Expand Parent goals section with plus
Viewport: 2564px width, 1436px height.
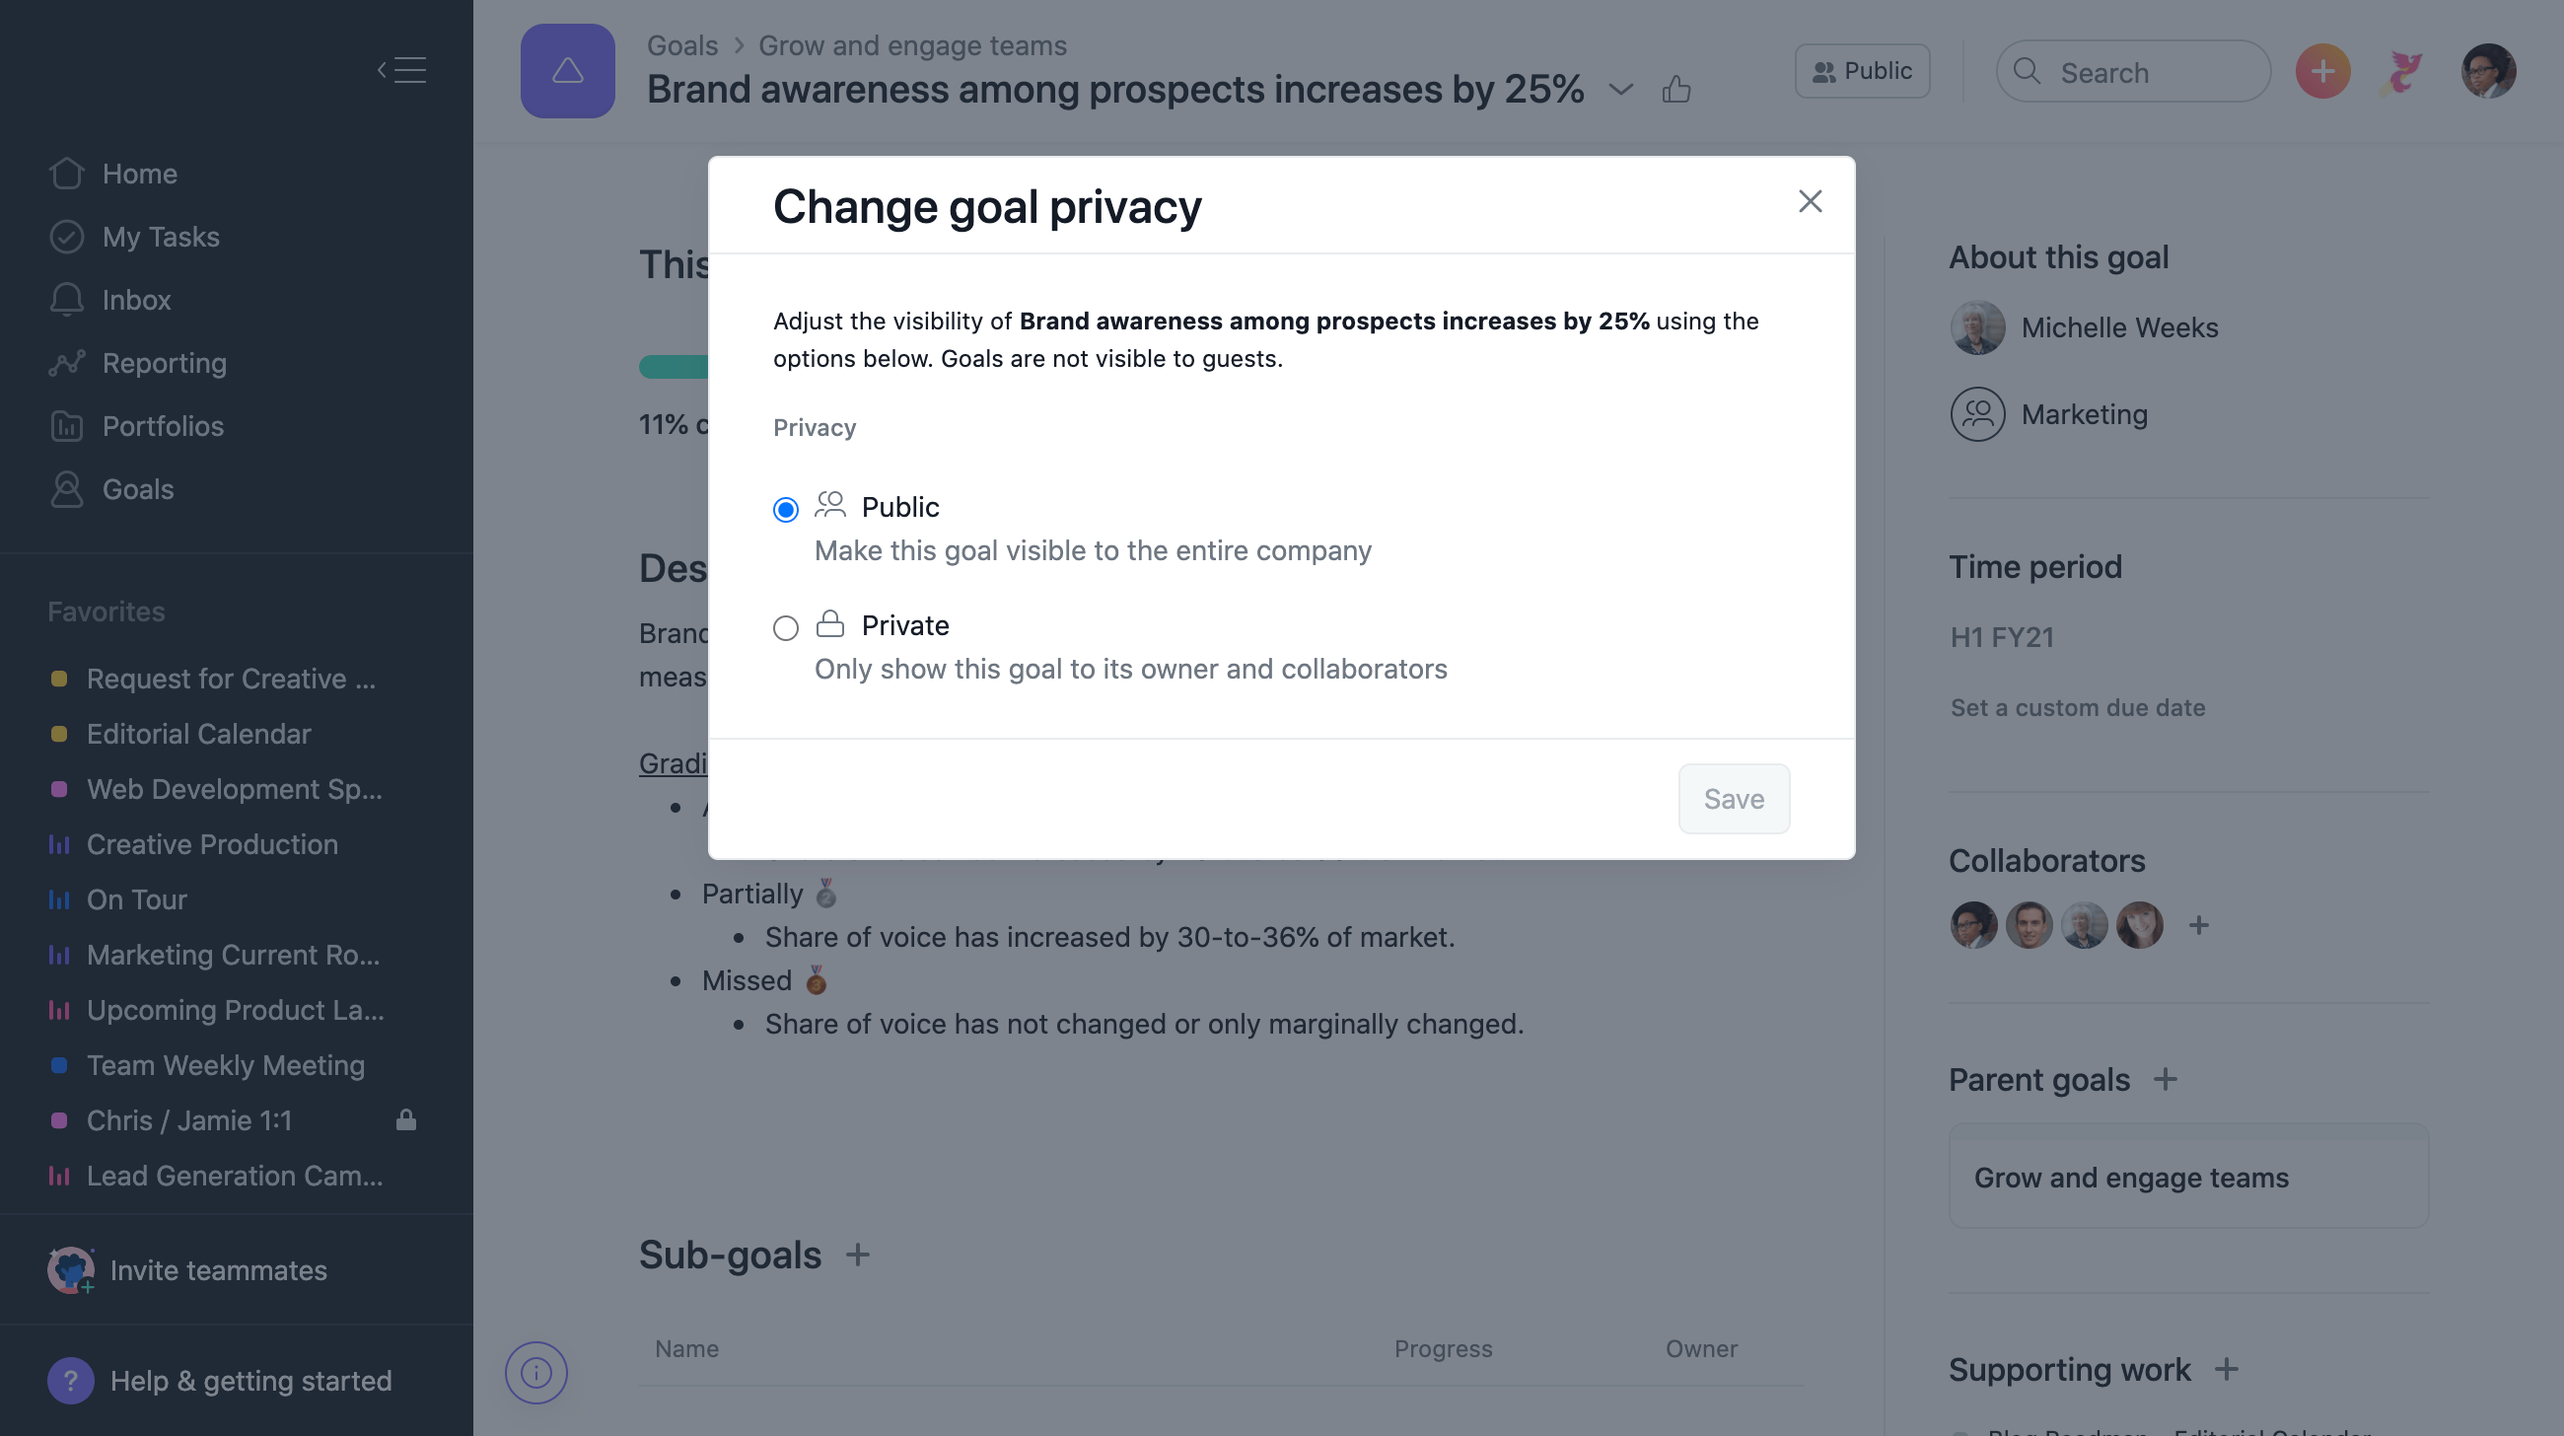(x=2166, y=1077)
